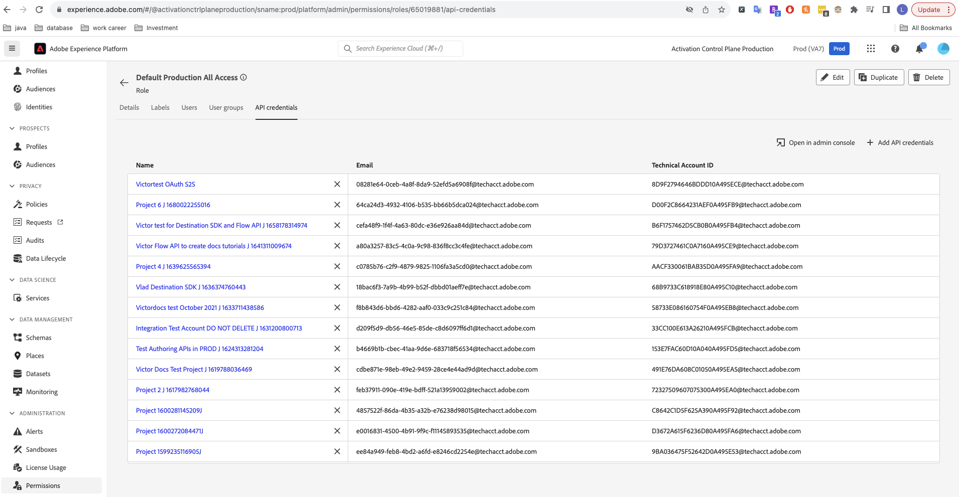
Task: Duplicate this role
Action: tap(879, 77)
